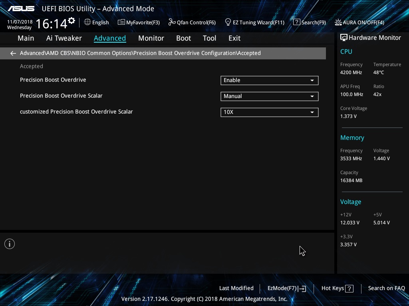This screenshot has height=306, width=409.
Task: Click the Hot Keys question mark box
Action: 349,288
